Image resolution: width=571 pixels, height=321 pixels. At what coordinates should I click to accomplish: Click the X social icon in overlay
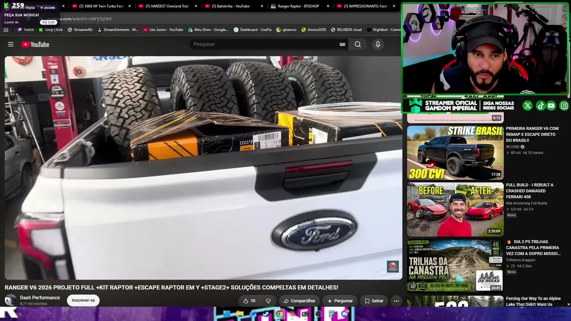(x=528, y=106)
